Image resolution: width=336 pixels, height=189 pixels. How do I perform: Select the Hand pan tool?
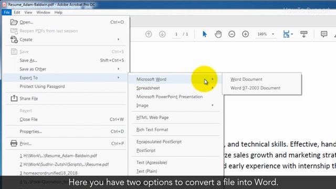click(x=218, y=34)
